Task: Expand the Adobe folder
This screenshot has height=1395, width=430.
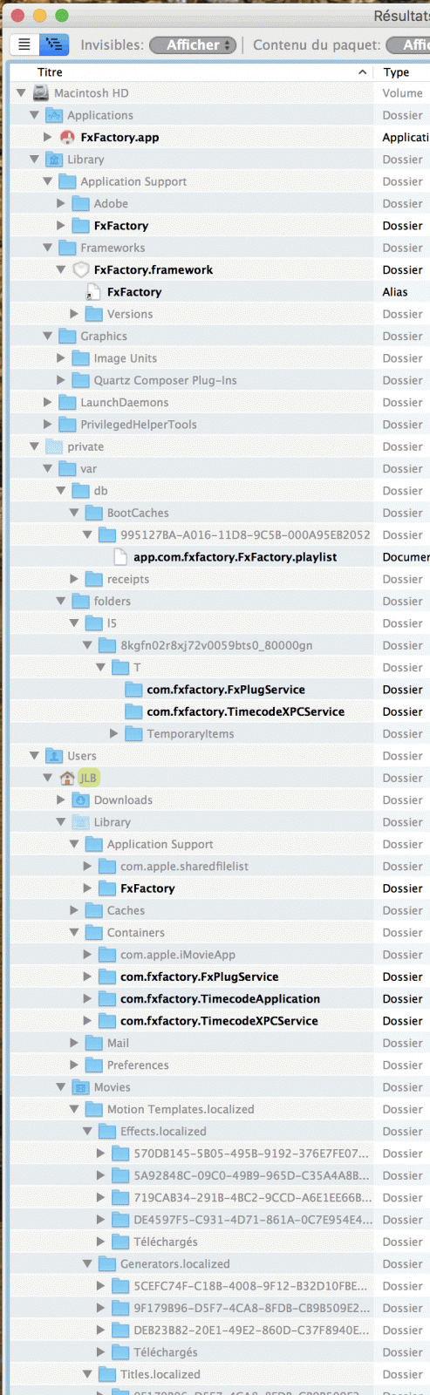Action: click(61, 203)
